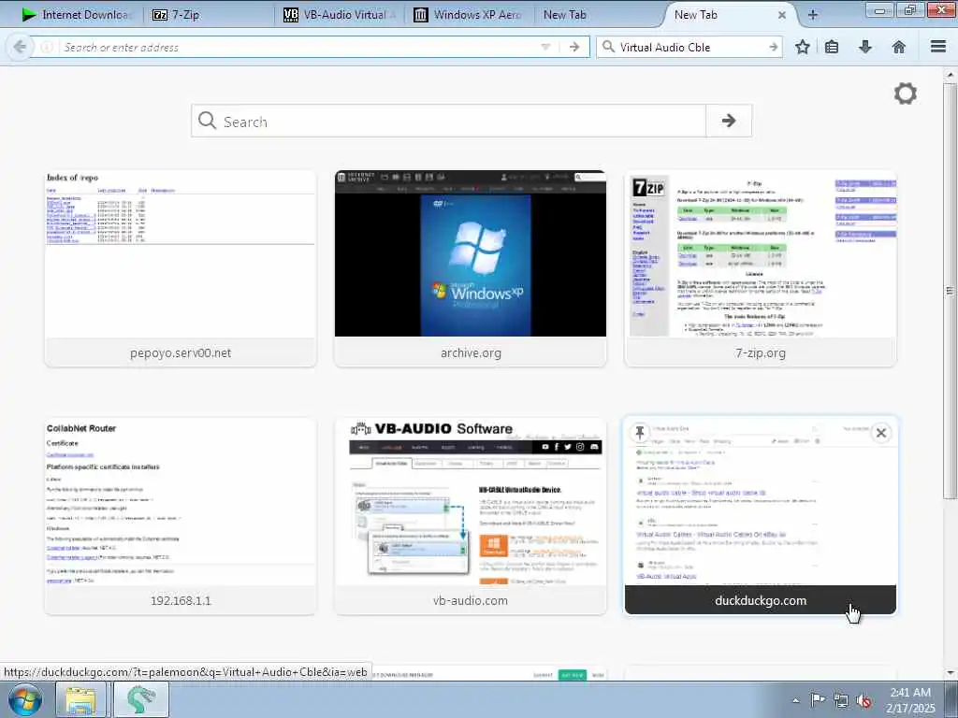This screenshot has width=958, height=718.
Task: Switch to the 7-Zip tab
Action: tap(208, 15)
